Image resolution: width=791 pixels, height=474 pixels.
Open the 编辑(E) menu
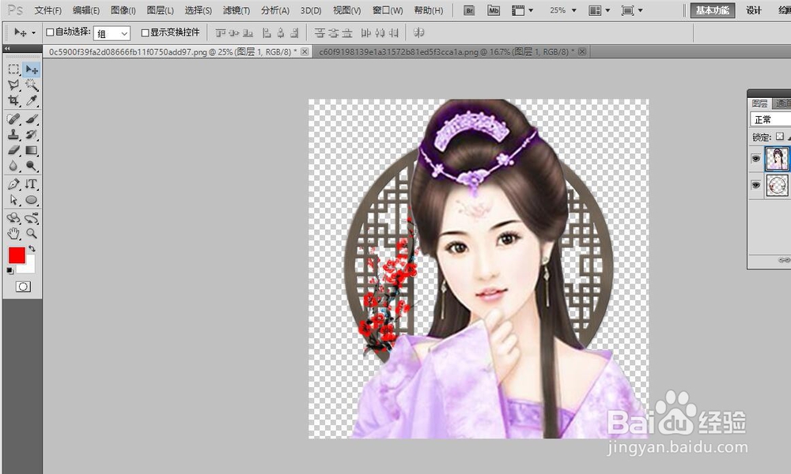[x=86, y=10]
